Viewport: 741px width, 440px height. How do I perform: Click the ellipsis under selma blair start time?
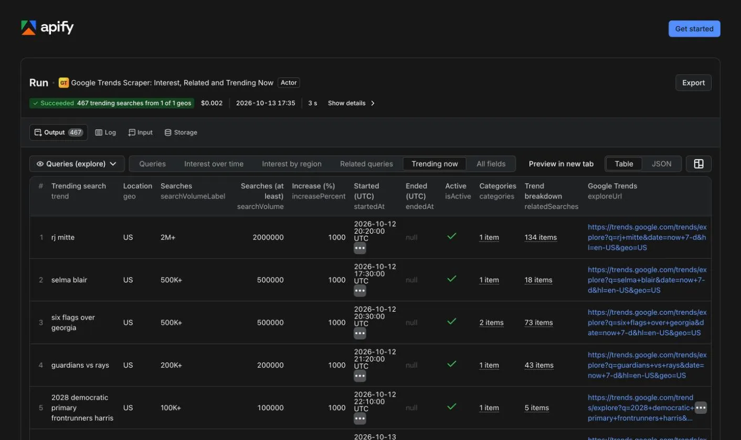(x=360, y=291)
